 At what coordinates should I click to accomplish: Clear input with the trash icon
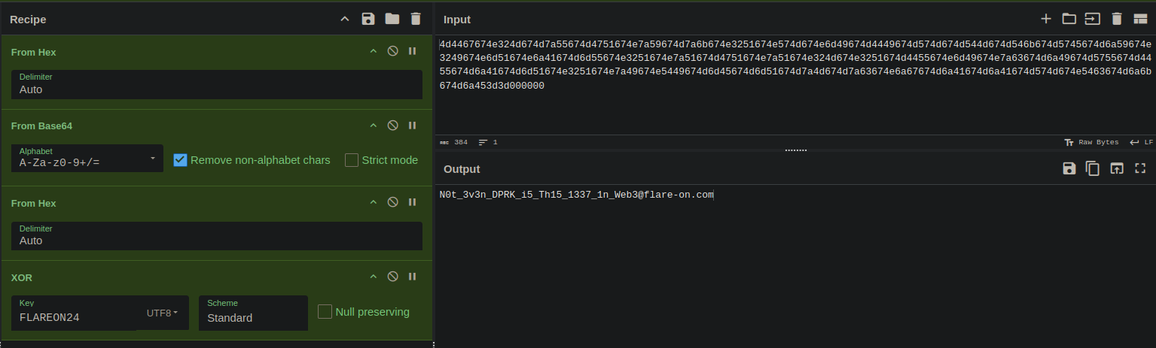point(1116,19)
